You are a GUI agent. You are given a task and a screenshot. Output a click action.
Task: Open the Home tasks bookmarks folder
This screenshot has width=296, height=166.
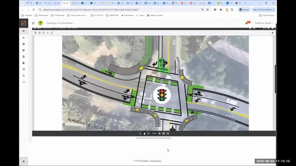tap(77, 15)
